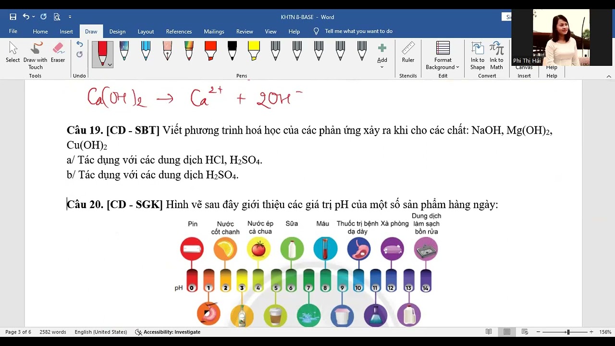Choose the Select tool in Draw ribbon
Viewport: 615px width, 346px height.
coord(13,53)
